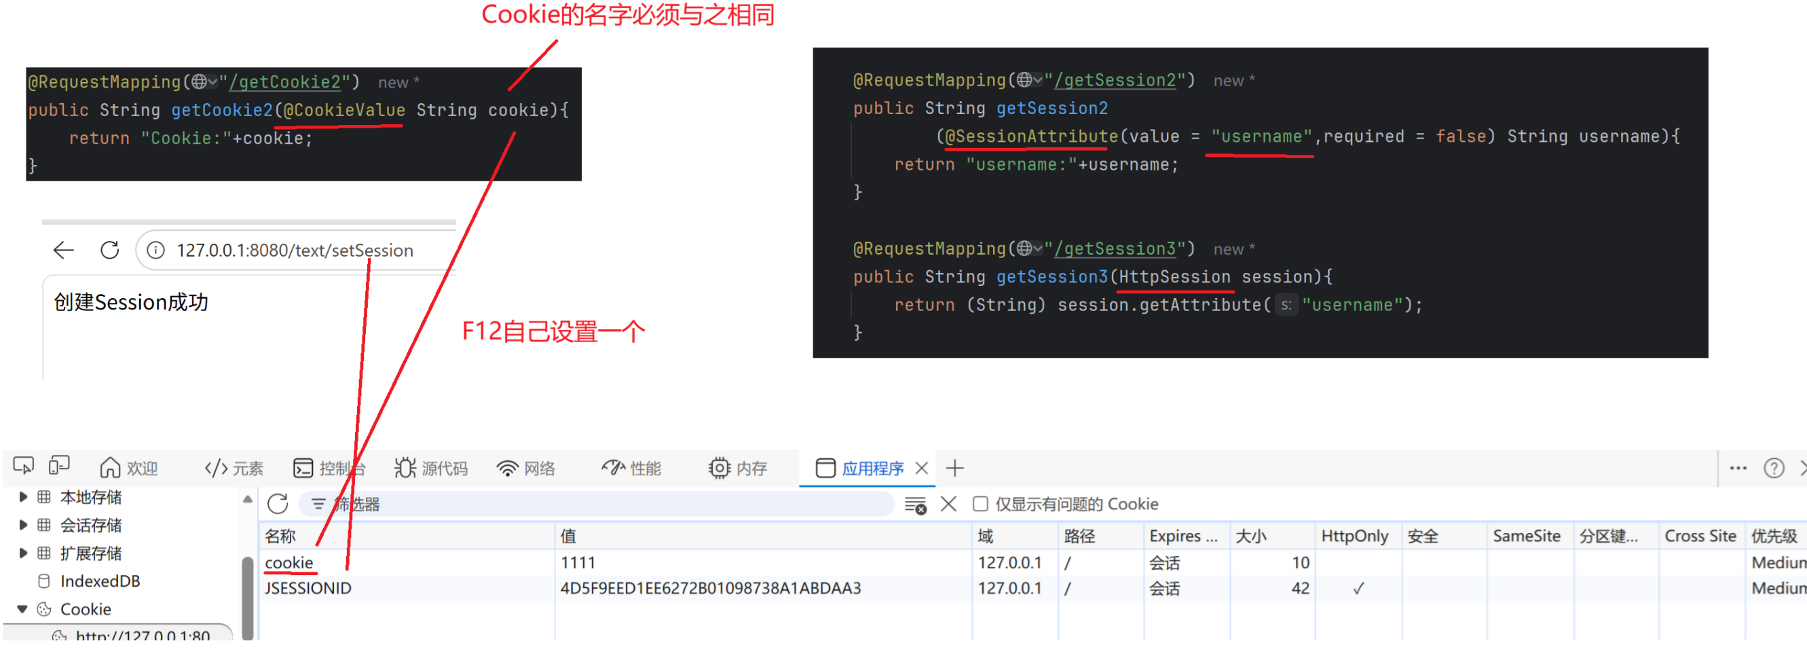Enable 仅显示有问题的 Cookie checkbox

pos(980,504)
